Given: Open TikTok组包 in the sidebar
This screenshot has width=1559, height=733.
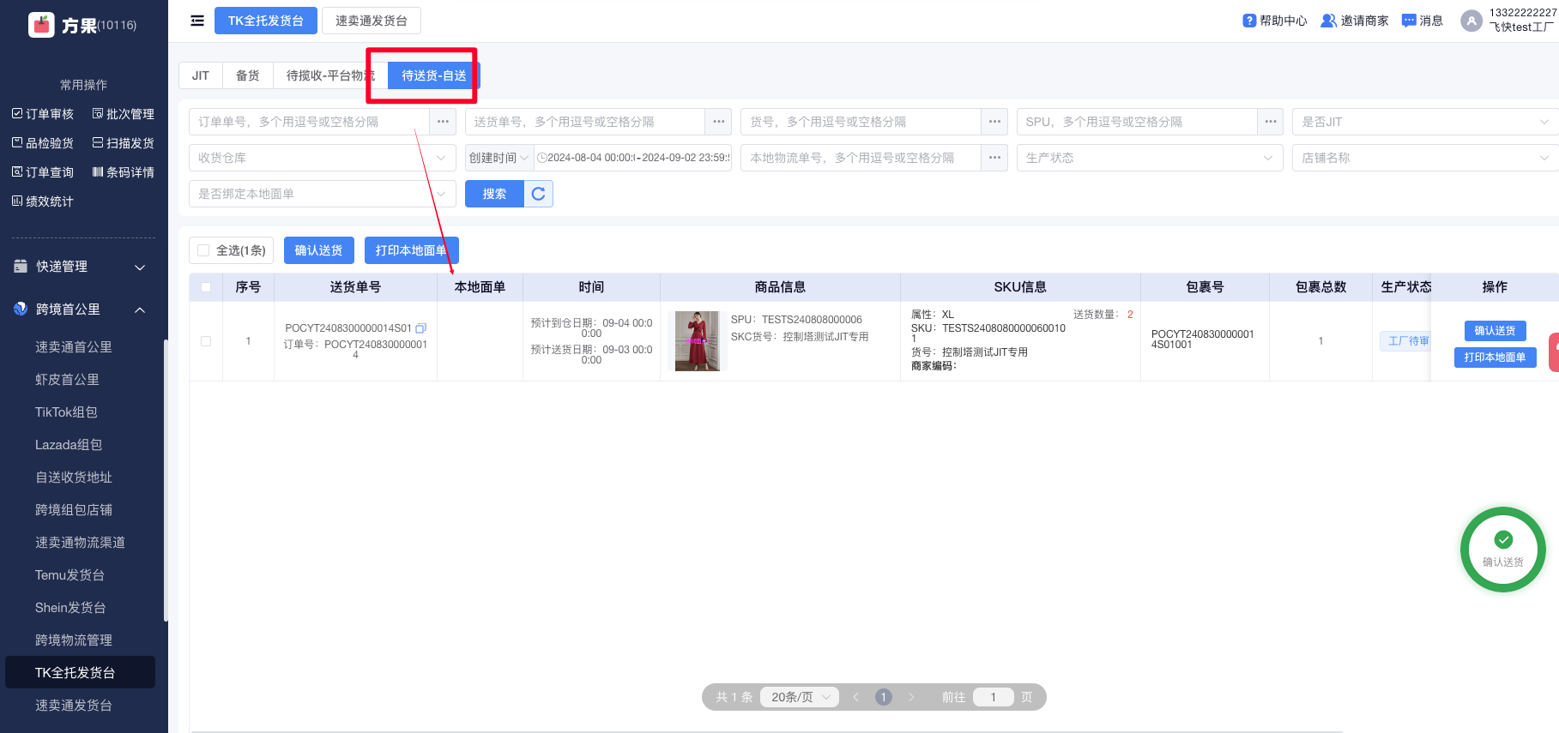Looking at the screenshot, I should (66, 412).
